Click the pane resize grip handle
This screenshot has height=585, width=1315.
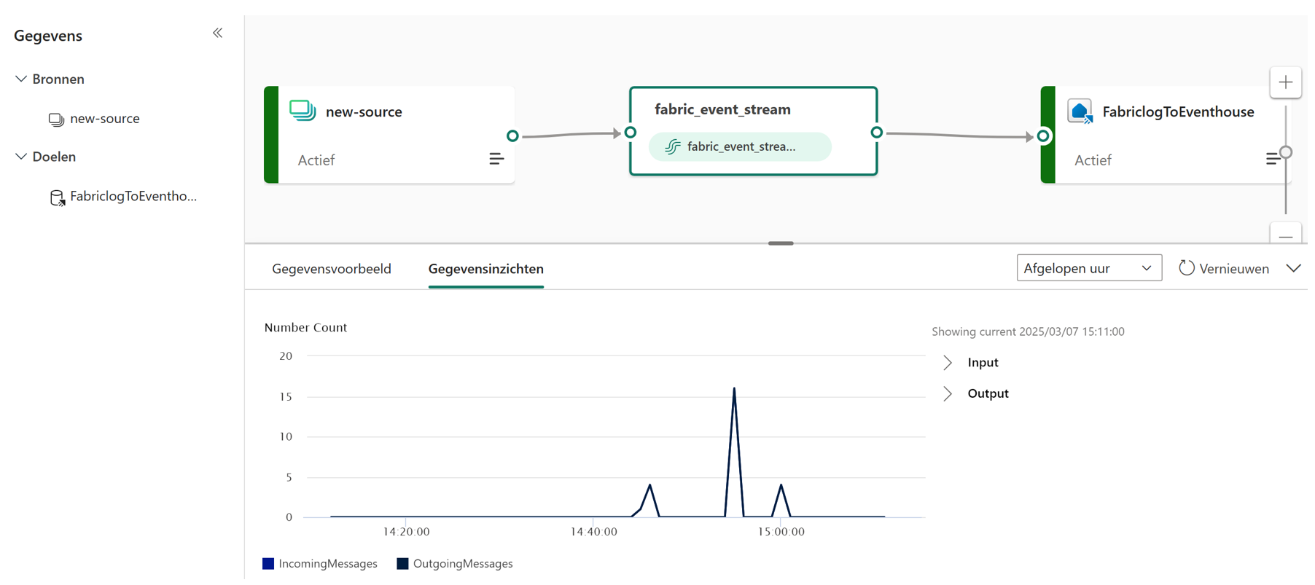click(781, 243)
